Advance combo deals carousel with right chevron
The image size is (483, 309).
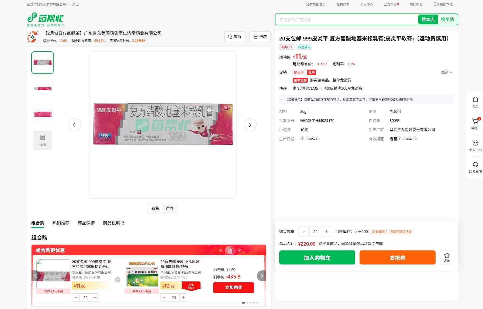261,276
